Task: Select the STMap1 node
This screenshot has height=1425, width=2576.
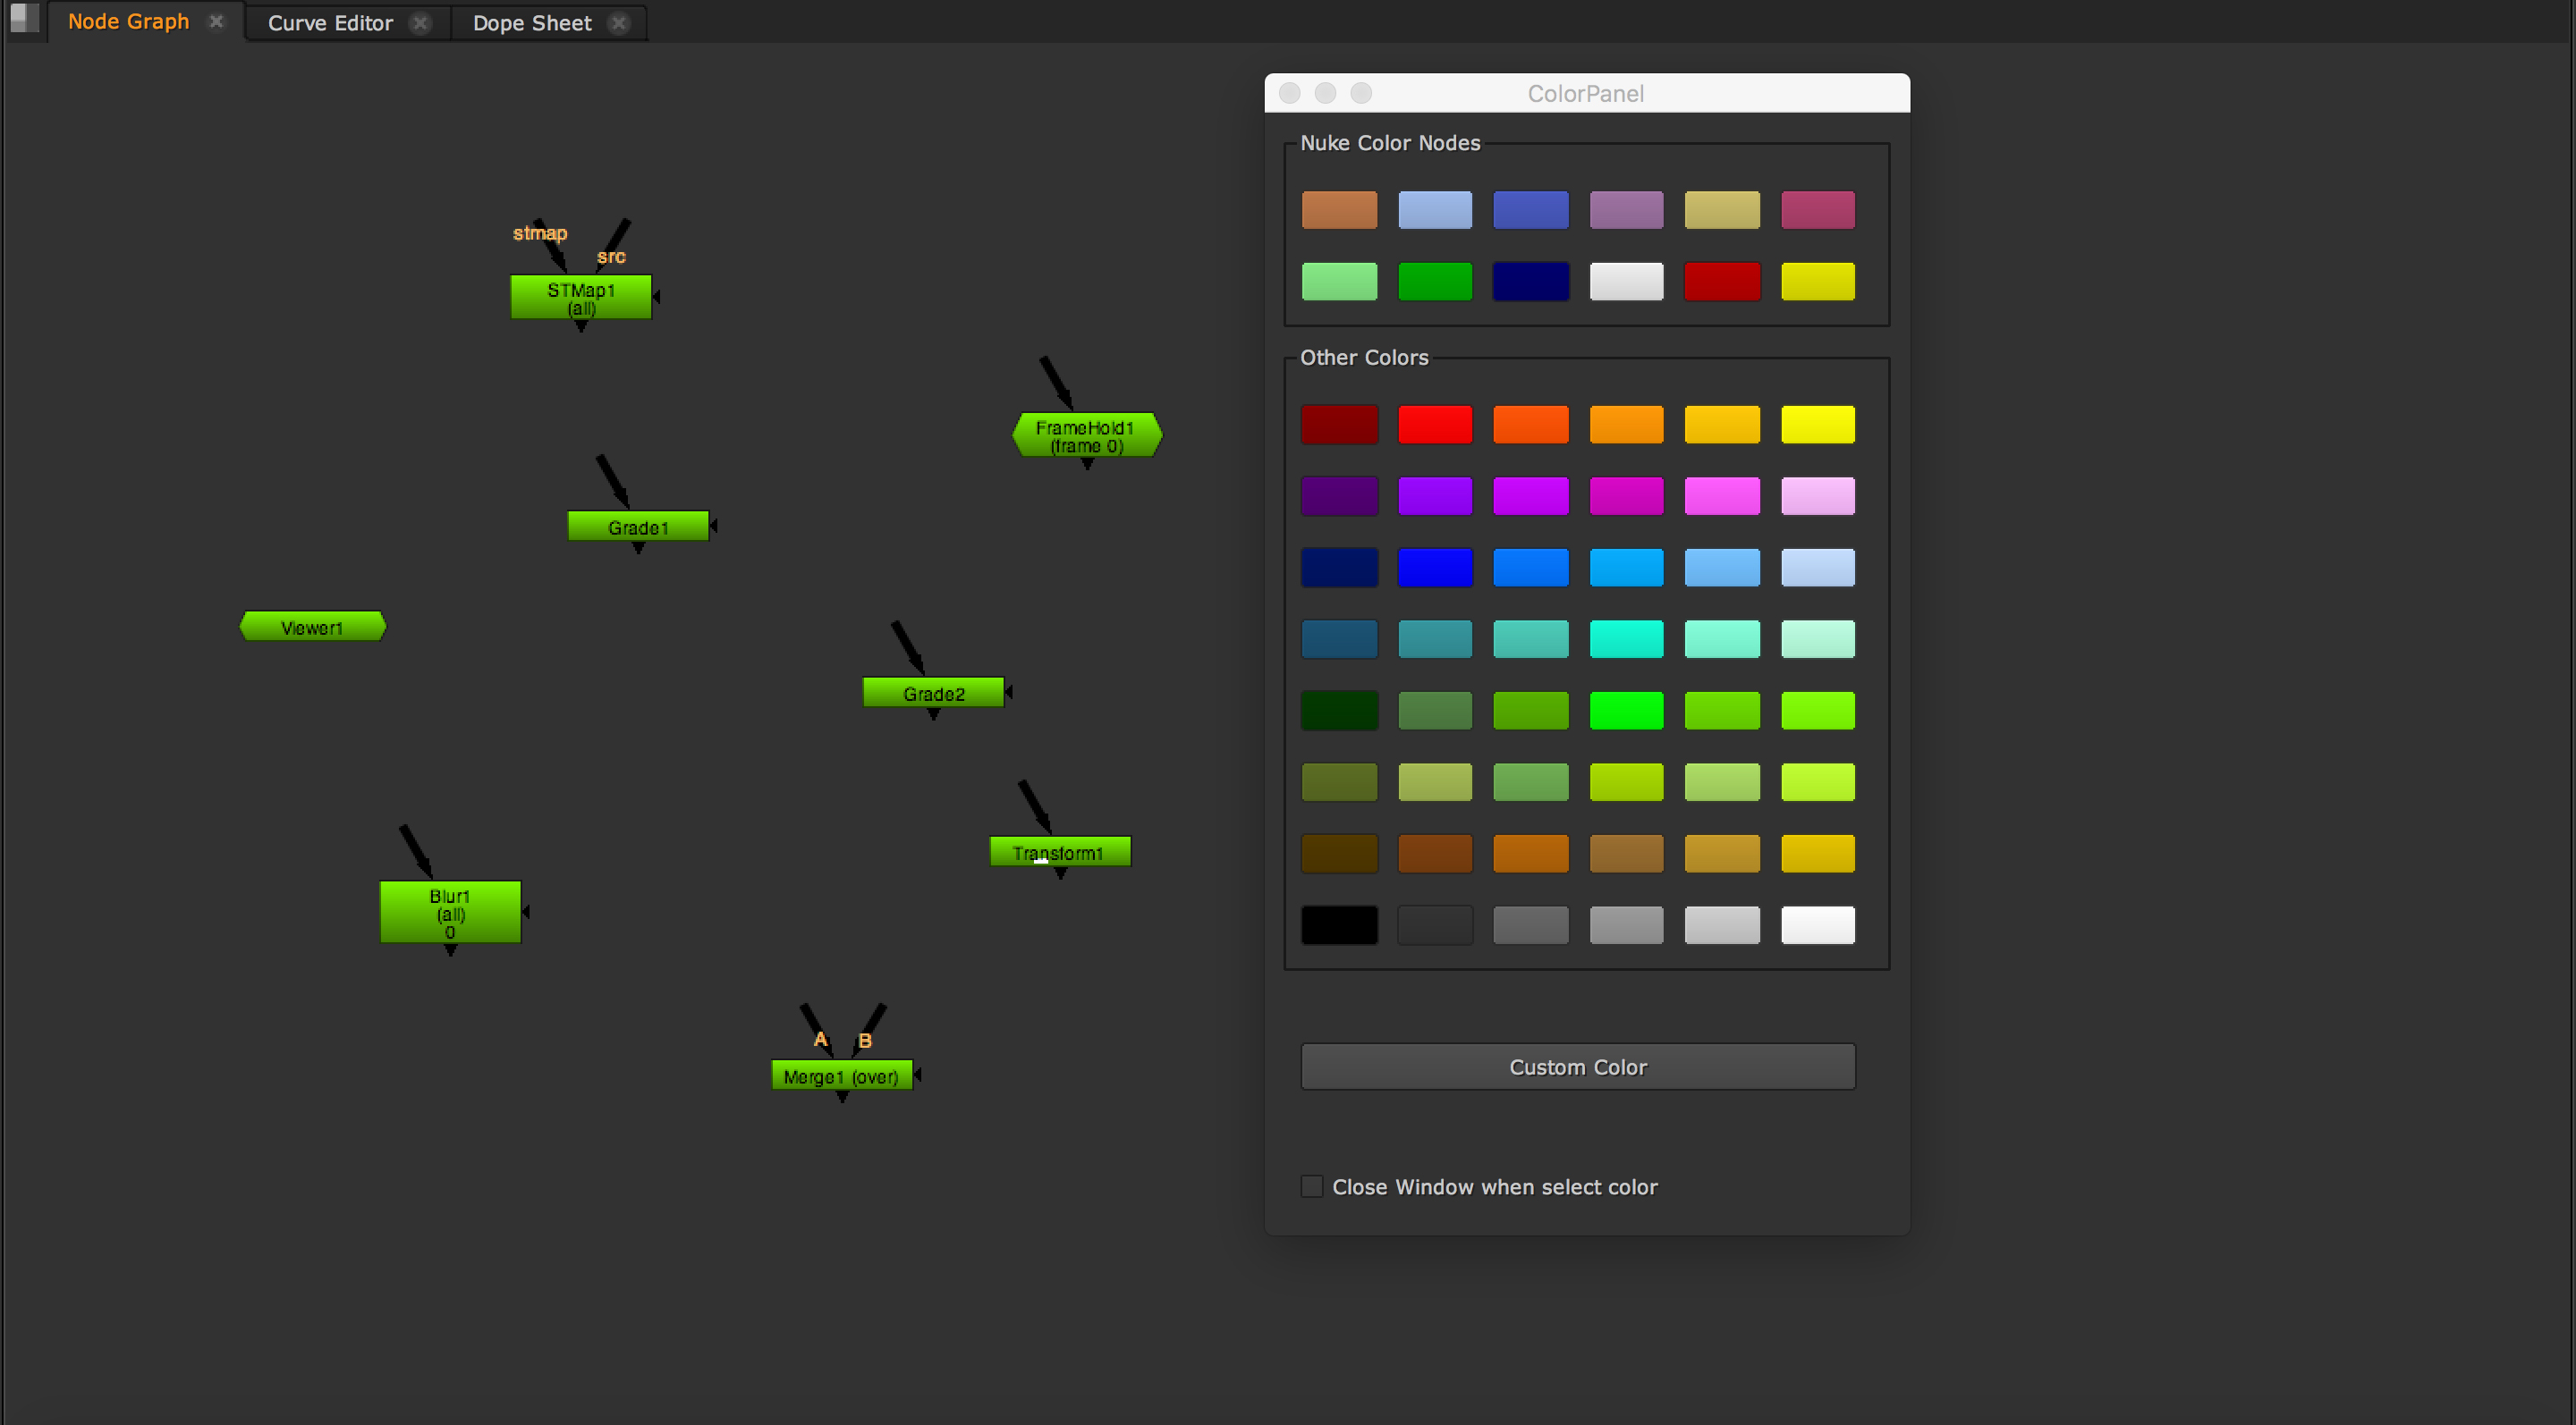Action: tap(580, 298)
